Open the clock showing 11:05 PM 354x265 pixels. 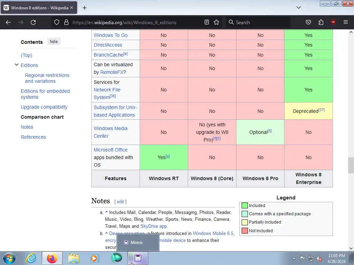(336, 258)
